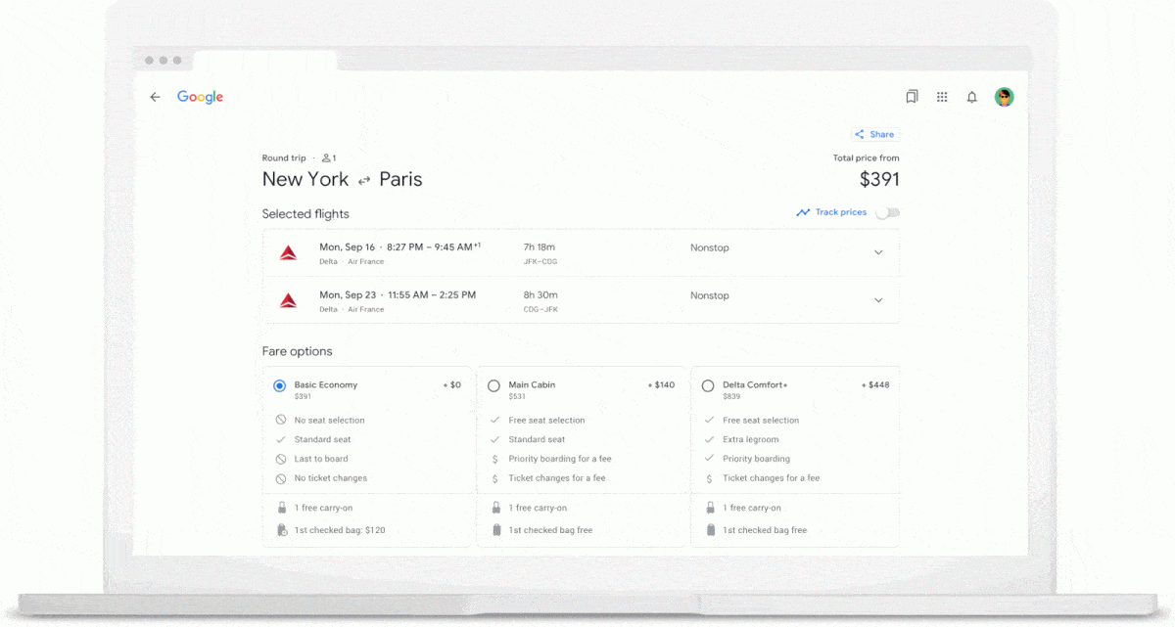Viewport: 1175px width, 627px height.
Task: Open the Google apps grid
Action: point(942,97)
